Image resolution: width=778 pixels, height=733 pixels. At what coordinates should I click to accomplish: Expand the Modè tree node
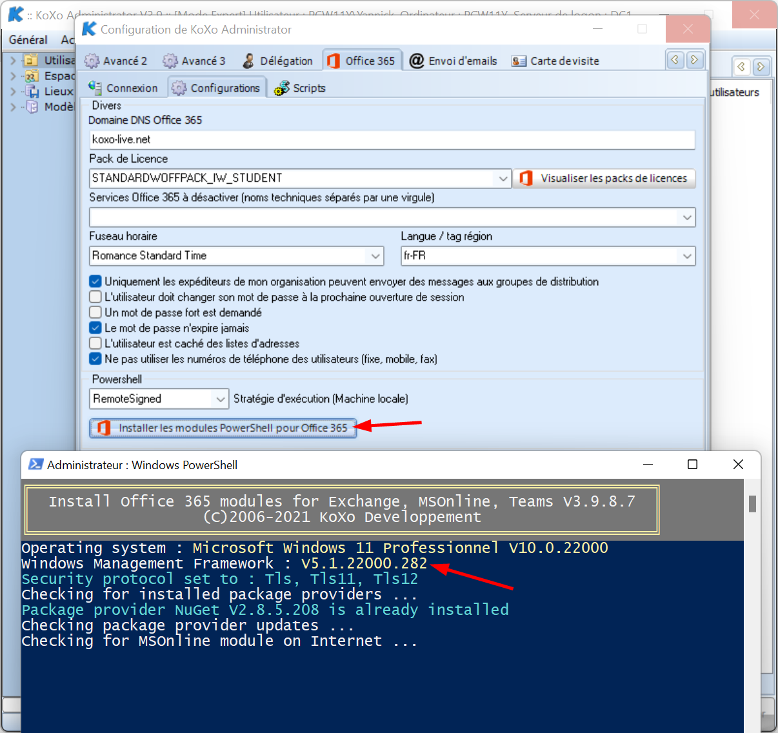(x=14, y=107)
